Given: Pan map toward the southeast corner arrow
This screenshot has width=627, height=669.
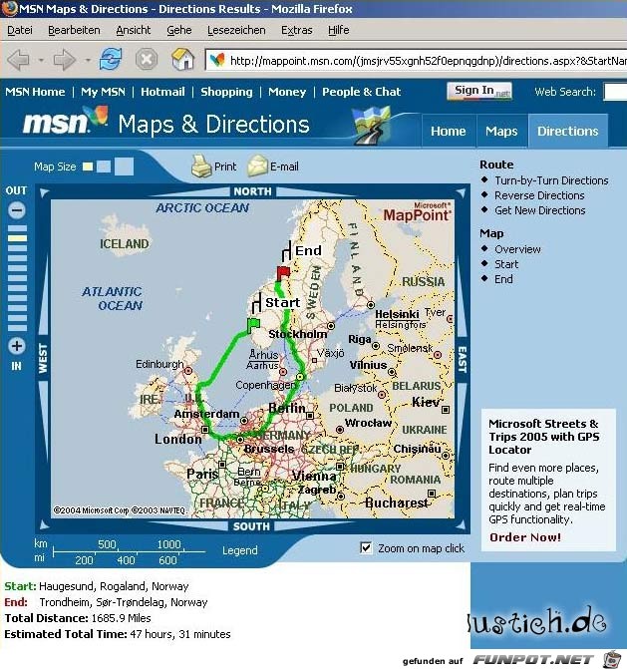Looking at the screenshot, I should point(461,524).
